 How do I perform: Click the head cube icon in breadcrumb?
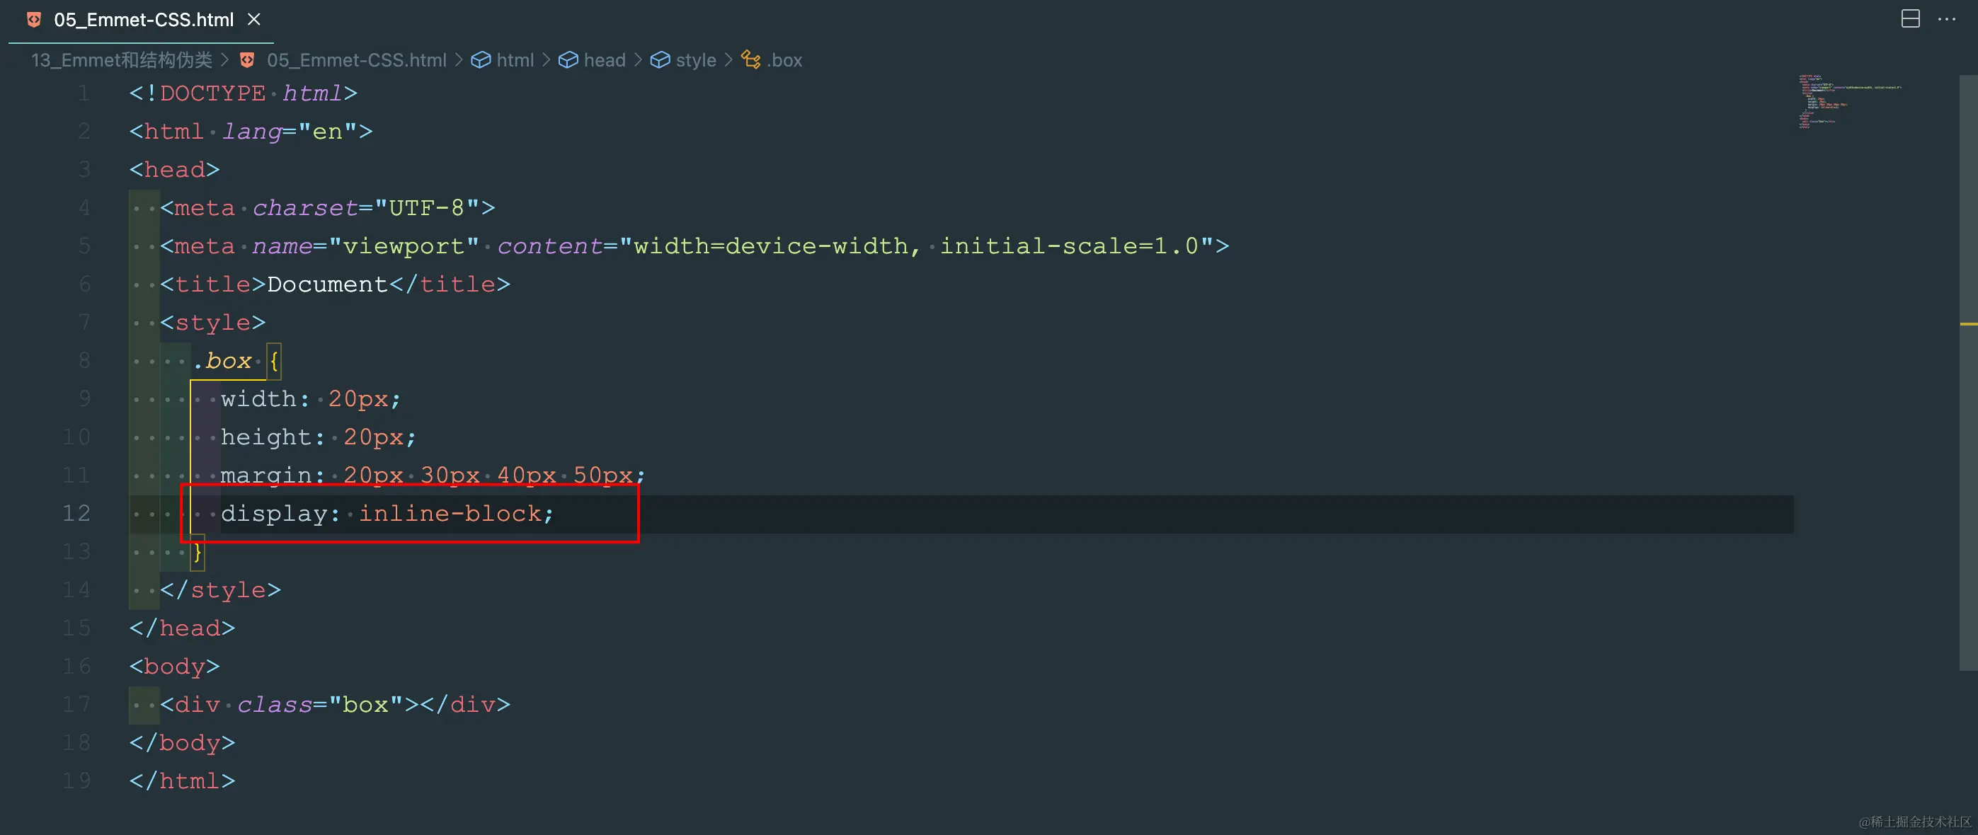click(568, 60)
